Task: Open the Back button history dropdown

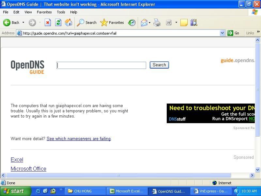Action: point(23,23)
